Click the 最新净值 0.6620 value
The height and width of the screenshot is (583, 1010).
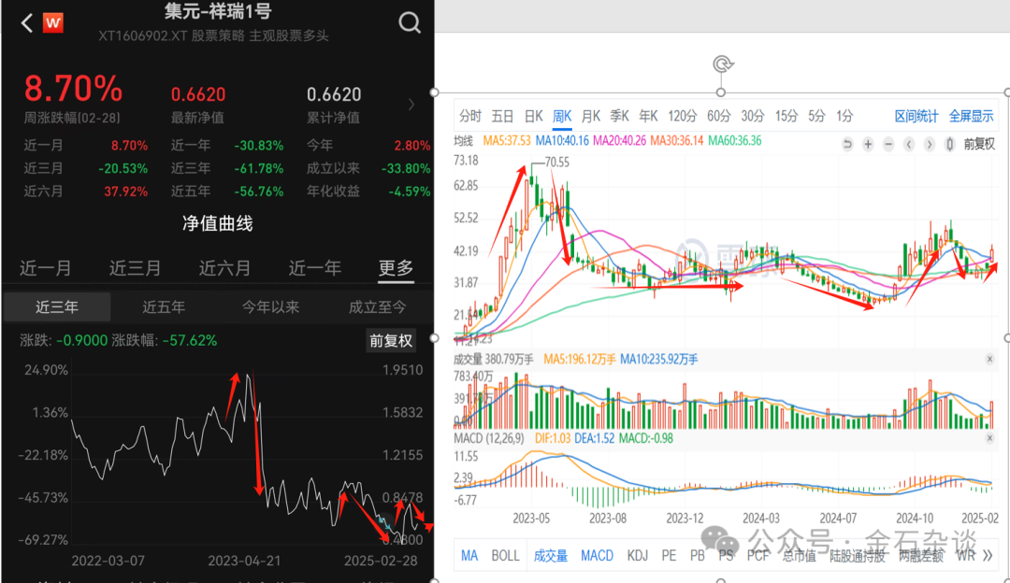[197, 94]
